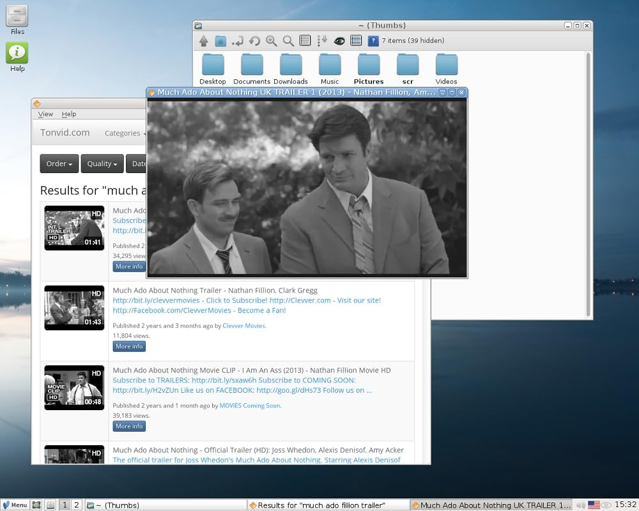
Task: Open the View menu
Action: pos(45,114)
